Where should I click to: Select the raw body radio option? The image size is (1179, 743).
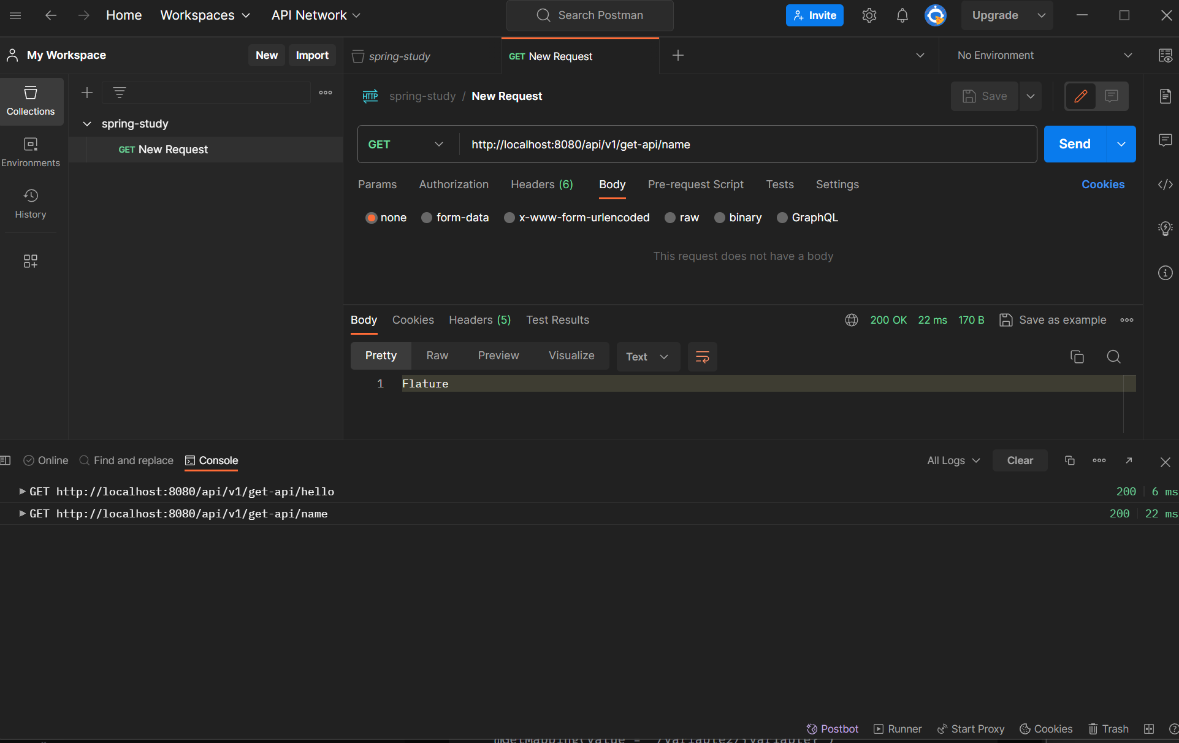pos(670,218)
